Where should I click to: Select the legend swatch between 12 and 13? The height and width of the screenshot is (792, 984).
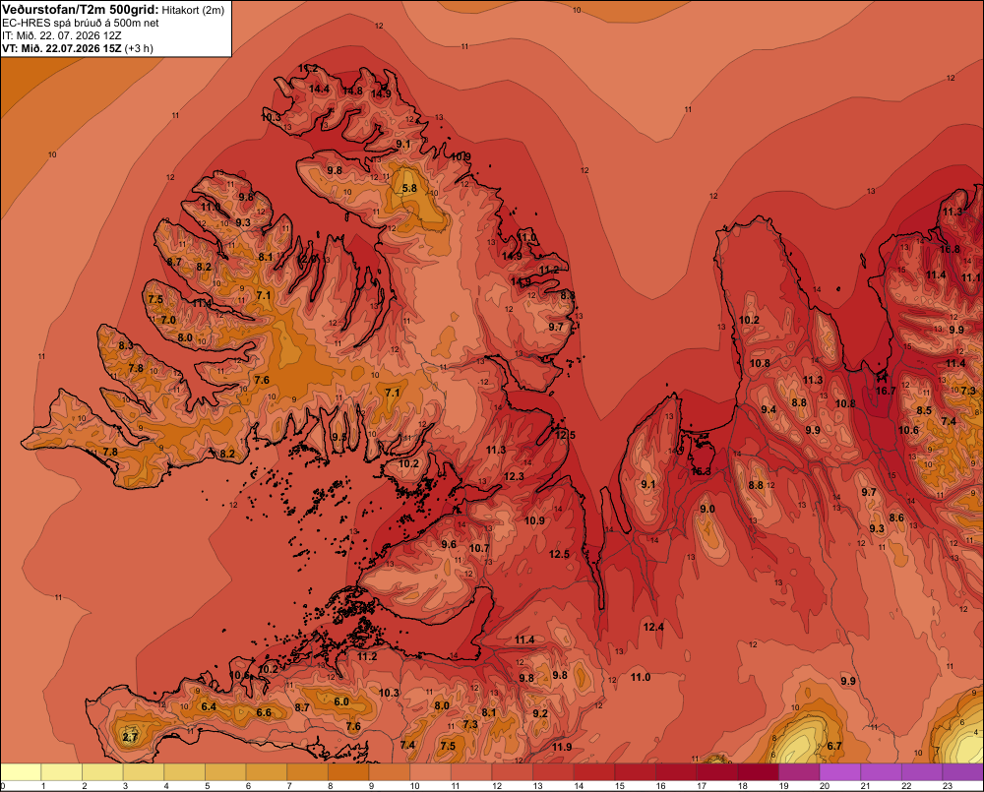click(513, 772)
